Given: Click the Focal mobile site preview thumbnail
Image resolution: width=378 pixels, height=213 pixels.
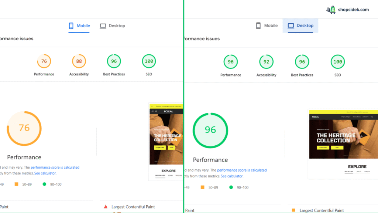Looking at the screenshot, I should [166, 141].
